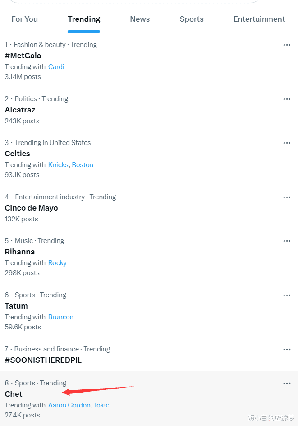Open more options for Cinco de Mayo trend

pyautogui.click(x=287, y=197)
